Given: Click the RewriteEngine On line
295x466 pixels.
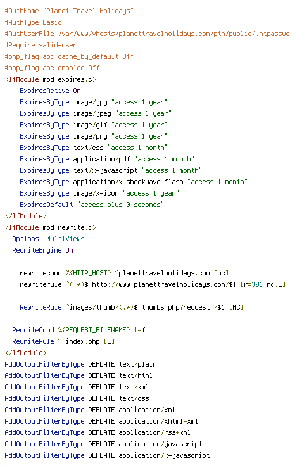Looking at the screenshot, I should click(x=42, y=250).
